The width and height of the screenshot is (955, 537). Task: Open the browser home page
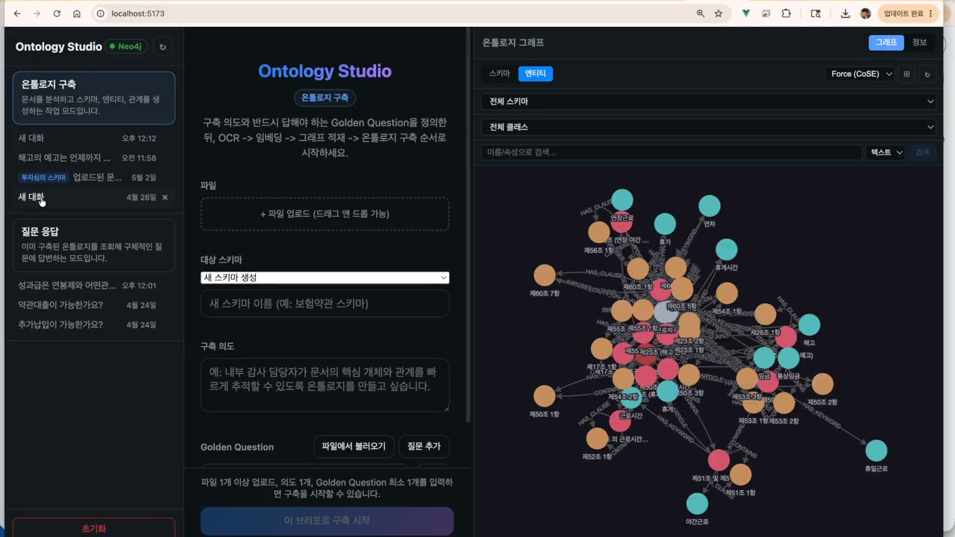coord(77,13)
